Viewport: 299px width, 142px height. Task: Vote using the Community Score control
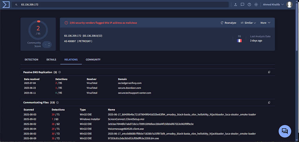click(x=47, y=45)
